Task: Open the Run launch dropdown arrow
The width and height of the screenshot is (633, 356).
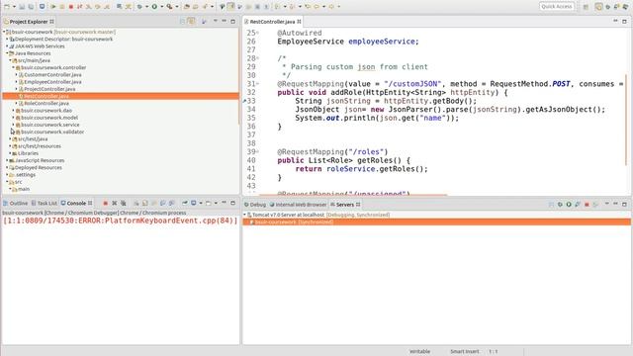Action: pos(162,7)
